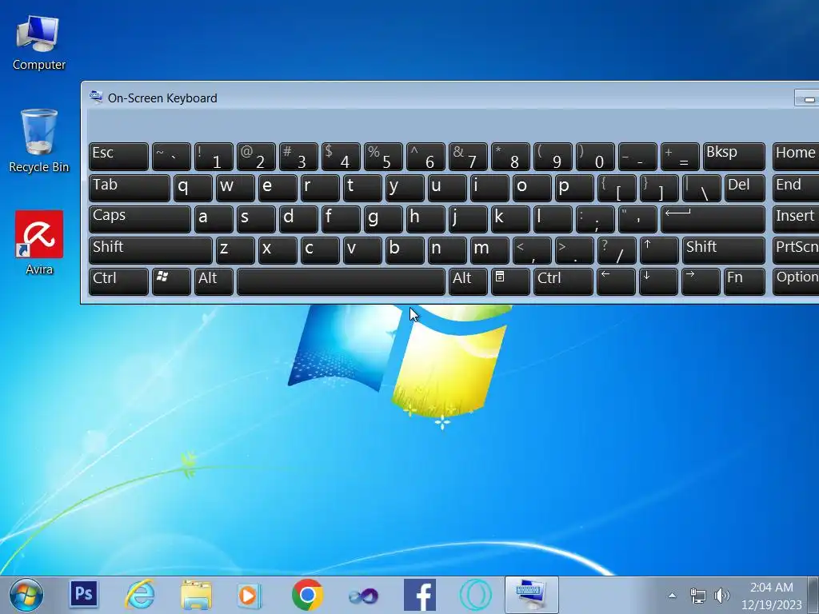Screen dimensions: 819x614
Task: Click the Home key
Action: (796, 157)
